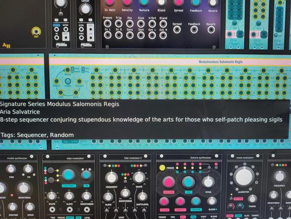
Task: Click the Freeze input jack on purple module
Action: click(x=108, y=24)
